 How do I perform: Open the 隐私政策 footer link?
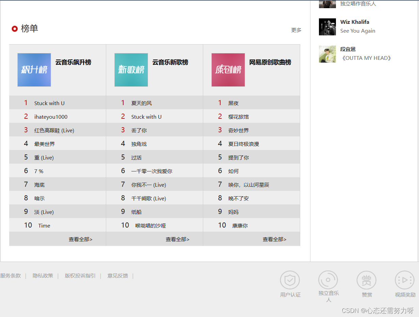tap(43, 276)
